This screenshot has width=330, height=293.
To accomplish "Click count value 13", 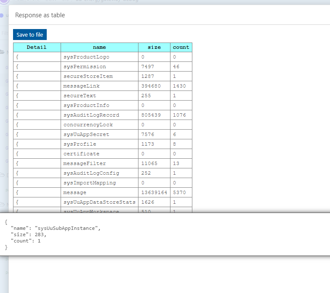I will click(176, 163).
